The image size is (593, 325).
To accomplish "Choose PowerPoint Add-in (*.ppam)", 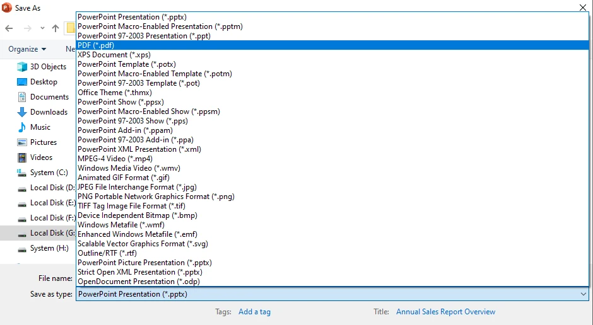I will [x=332, y=130].
